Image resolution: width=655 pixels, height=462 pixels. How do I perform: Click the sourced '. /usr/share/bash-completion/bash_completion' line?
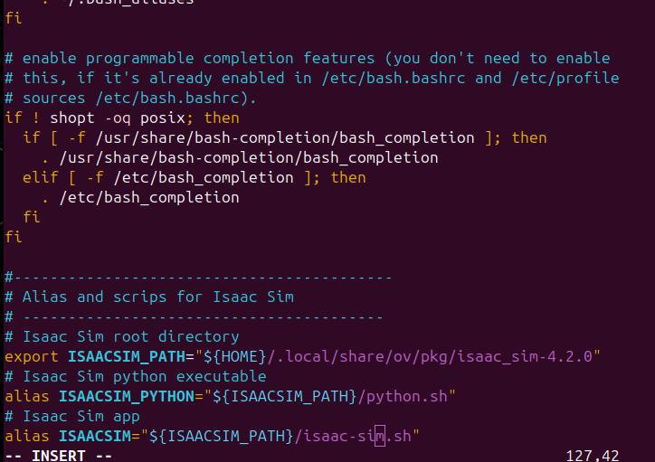click(x=240, y=157)
